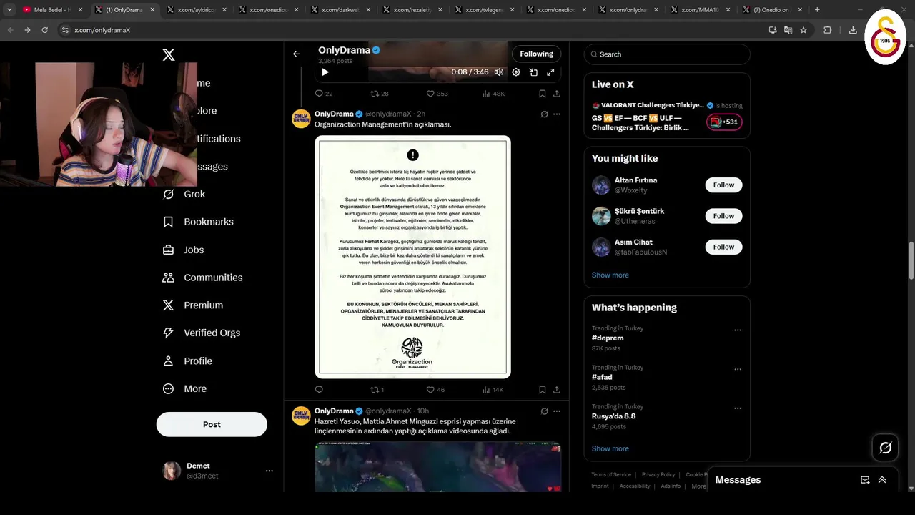915x515 pixels.
Task: Open the #deprem trending topic
Action: (x=608, y=338)
